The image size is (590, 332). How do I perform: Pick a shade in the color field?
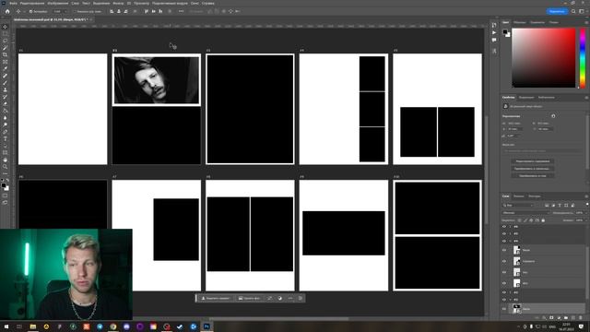point(544,57)
